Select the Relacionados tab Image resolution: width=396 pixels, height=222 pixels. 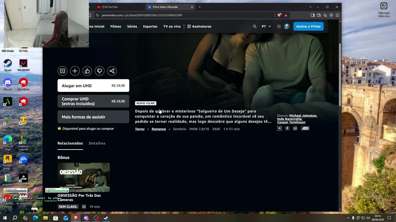(70, 143)
